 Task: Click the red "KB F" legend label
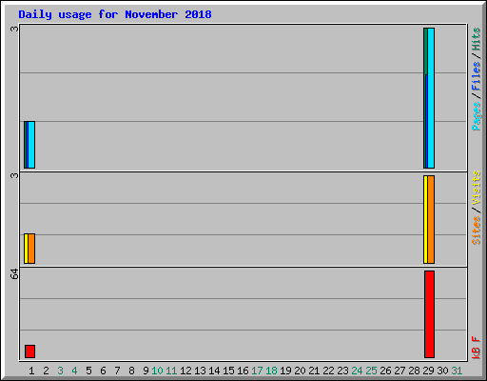point(476,348)
